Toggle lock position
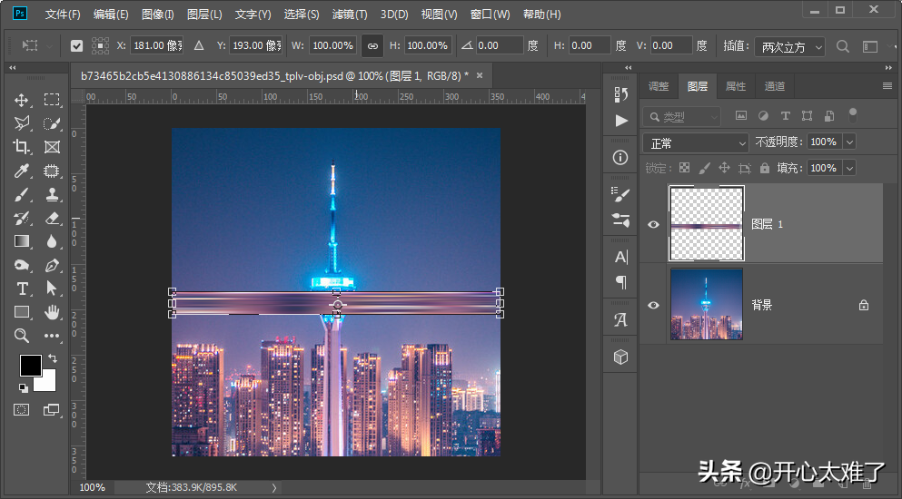The image size is (902, 499). click(724, 168)
